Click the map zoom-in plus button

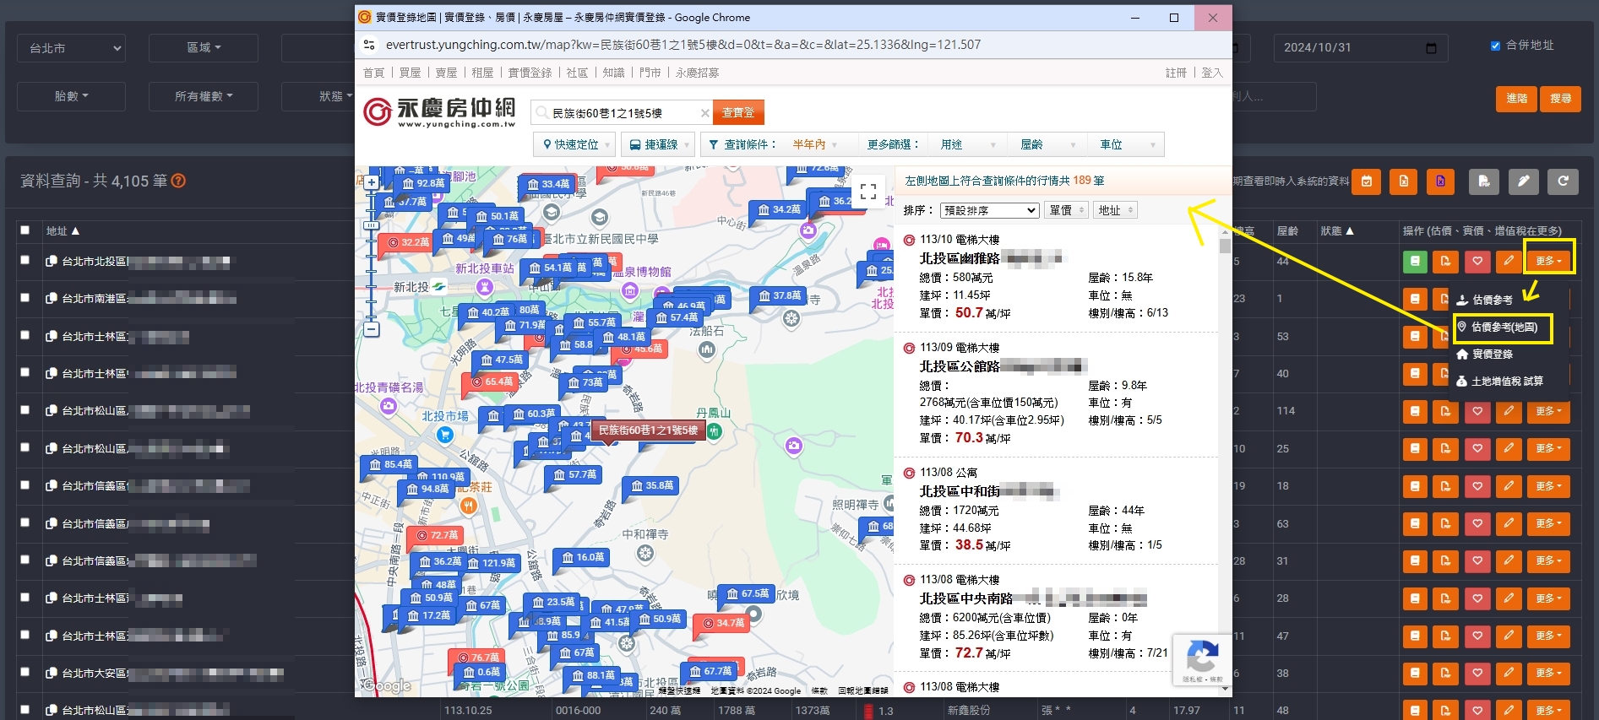tap(371, 182)
